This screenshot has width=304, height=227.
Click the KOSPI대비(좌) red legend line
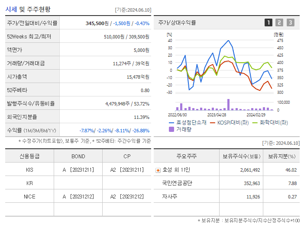pyautogui.click(x=213, y=123)
